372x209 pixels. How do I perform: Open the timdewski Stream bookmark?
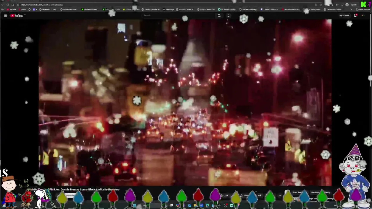click(x=91, y=9)
